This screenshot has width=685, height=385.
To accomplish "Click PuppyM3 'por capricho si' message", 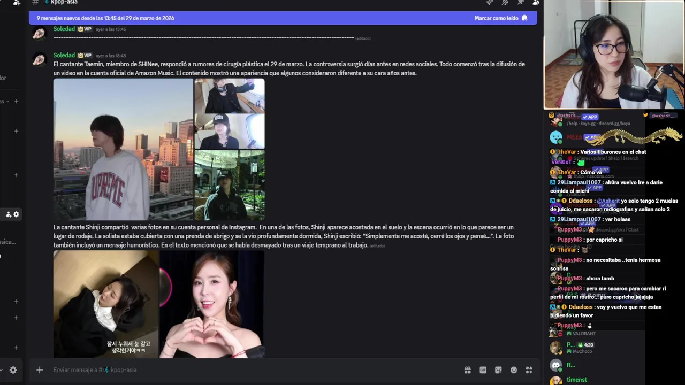I will (x=590, y=240).
